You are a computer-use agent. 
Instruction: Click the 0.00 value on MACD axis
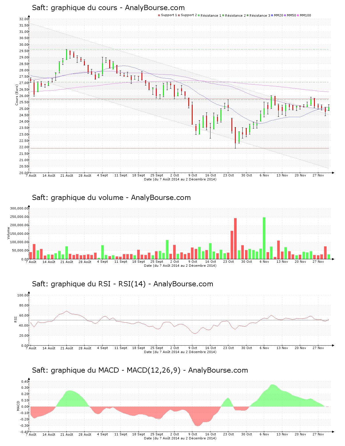coord(25,407)
